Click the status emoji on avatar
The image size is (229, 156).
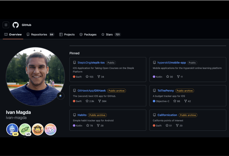60,96
